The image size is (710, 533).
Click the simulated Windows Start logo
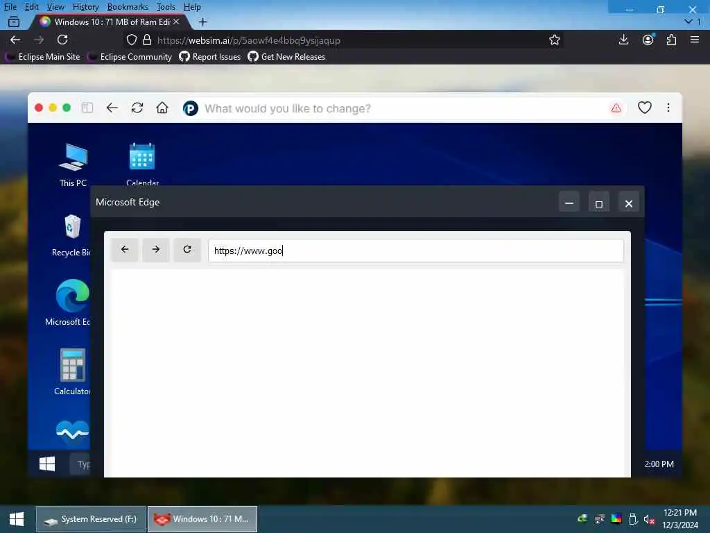pos(47,464)
